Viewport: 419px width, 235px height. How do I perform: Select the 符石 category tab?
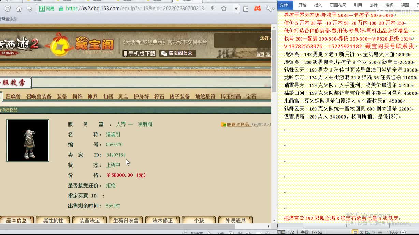point(159,97)
